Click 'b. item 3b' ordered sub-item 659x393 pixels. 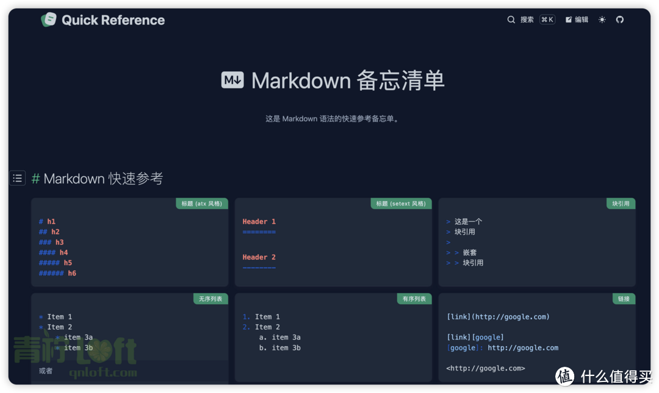[280, 348]
